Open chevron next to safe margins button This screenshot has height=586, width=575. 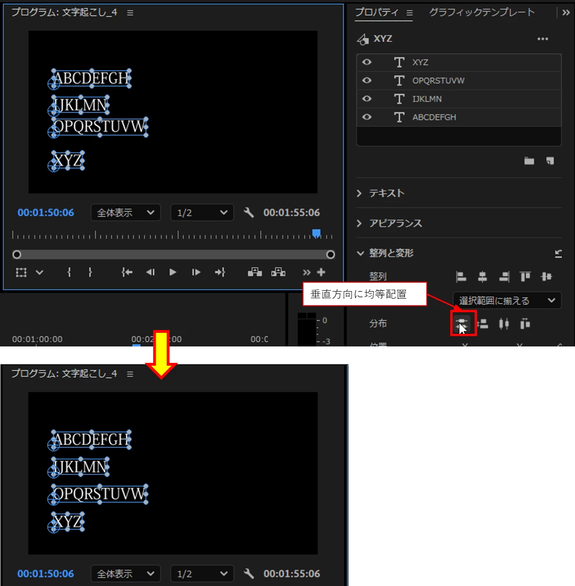[x=39, y=272]
